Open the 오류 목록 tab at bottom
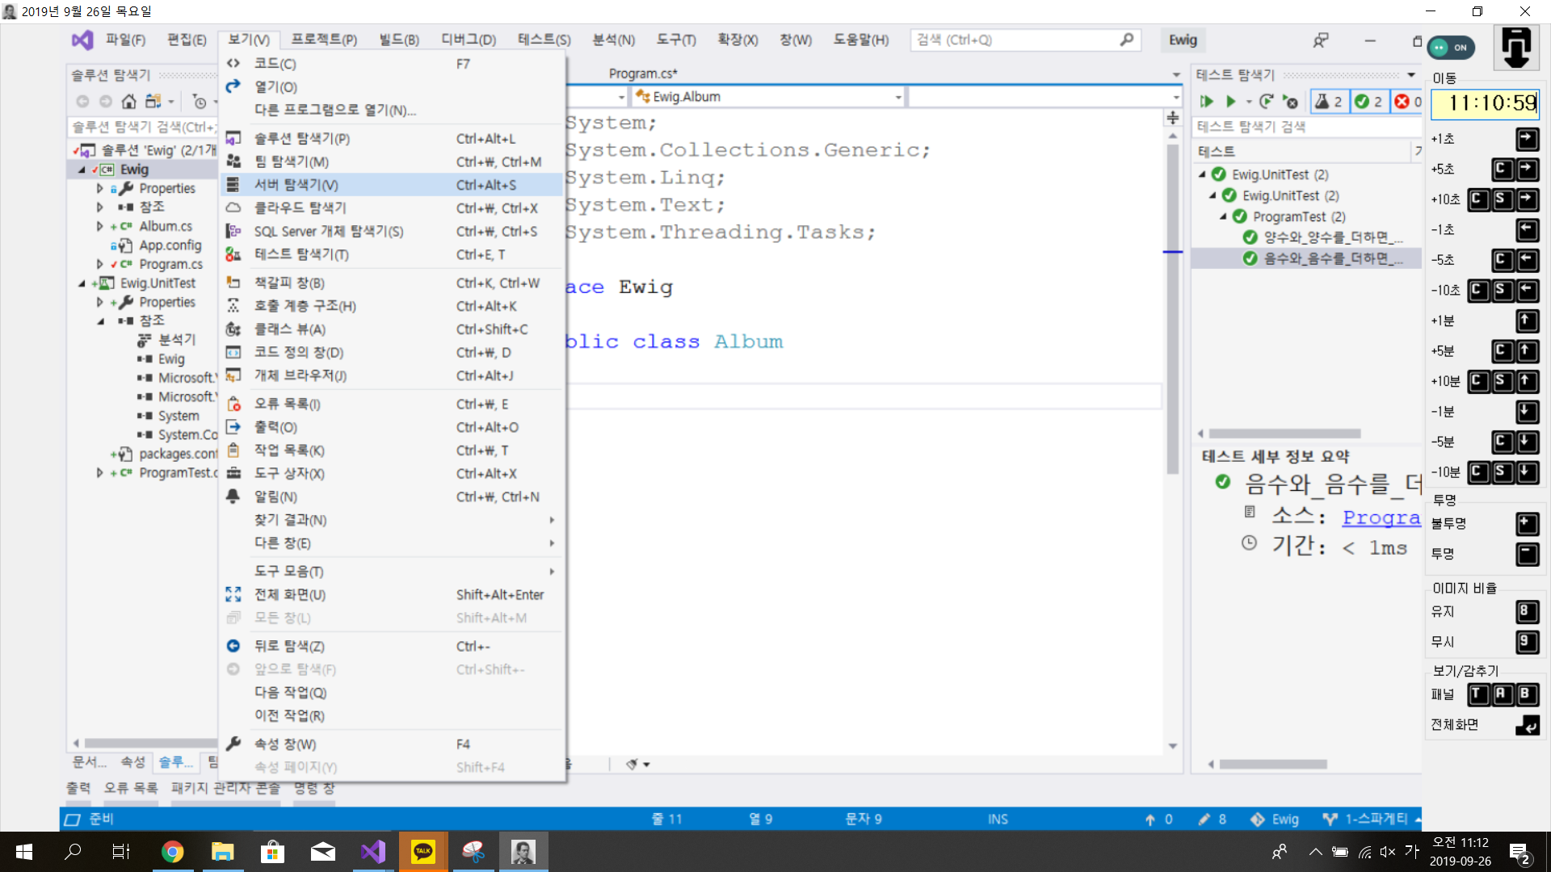1551x872 pixels. pos(131,787)
